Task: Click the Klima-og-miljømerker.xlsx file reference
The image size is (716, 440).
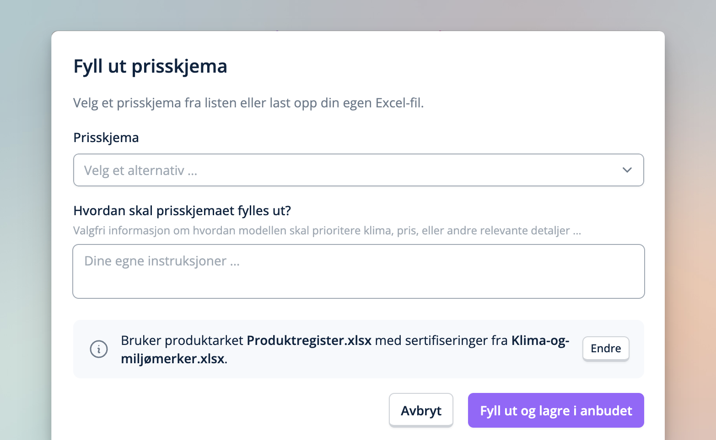Action: [x=540, y=340]
